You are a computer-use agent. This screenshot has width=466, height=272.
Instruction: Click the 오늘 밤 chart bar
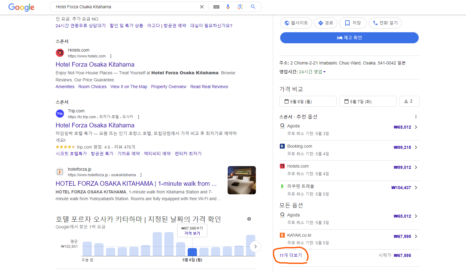[87, 249]
